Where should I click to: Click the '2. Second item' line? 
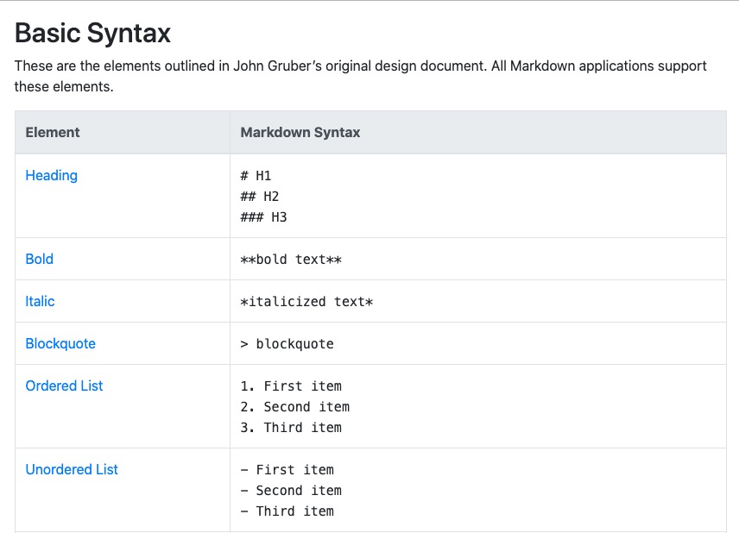(295, 407)
